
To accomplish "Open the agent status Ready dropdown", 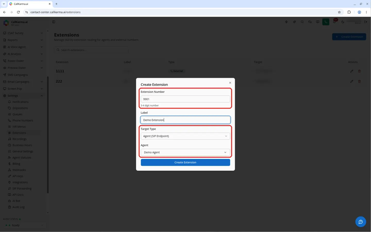I will click(x=24, y=225).
